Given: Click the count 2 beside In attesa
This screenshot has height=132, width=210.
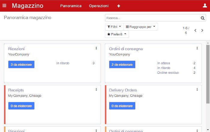Looking at the screenshot, I should click(194, 63).
